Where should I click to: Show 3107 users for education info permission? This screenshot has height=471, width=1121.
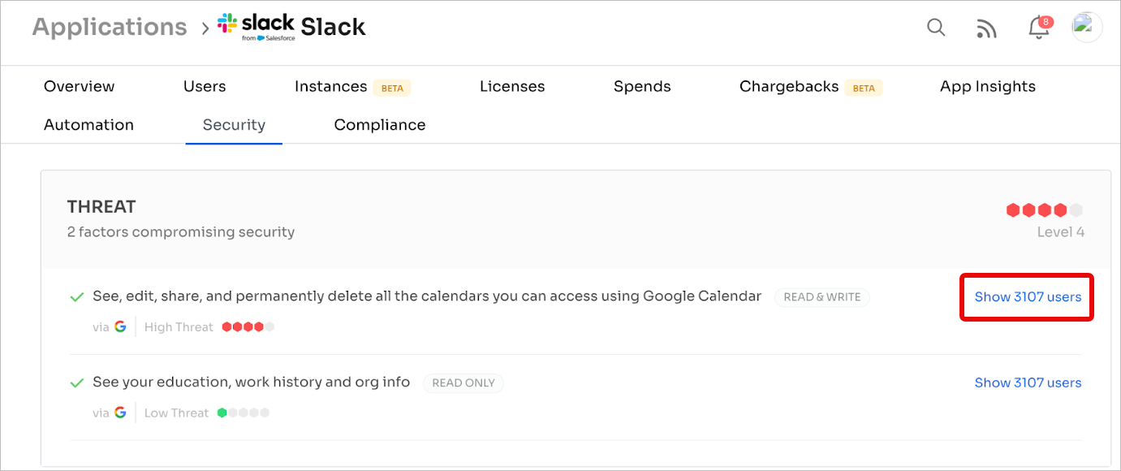point(1028,382)
